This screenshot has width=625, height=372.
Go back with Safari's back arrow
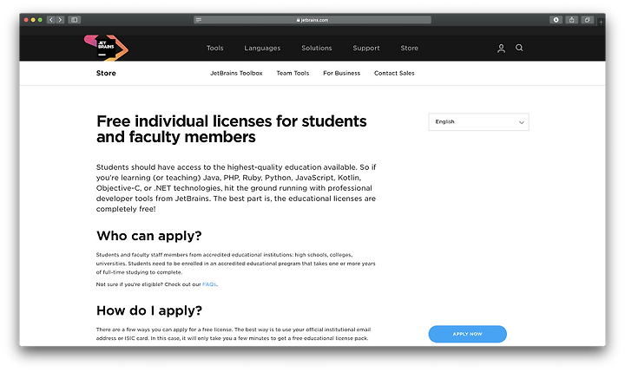click(51, 20)
